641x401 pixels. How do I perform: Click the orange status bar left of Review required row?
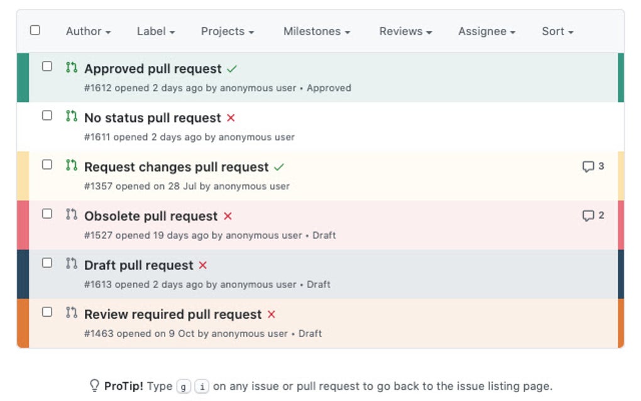[x=23, y=323]
